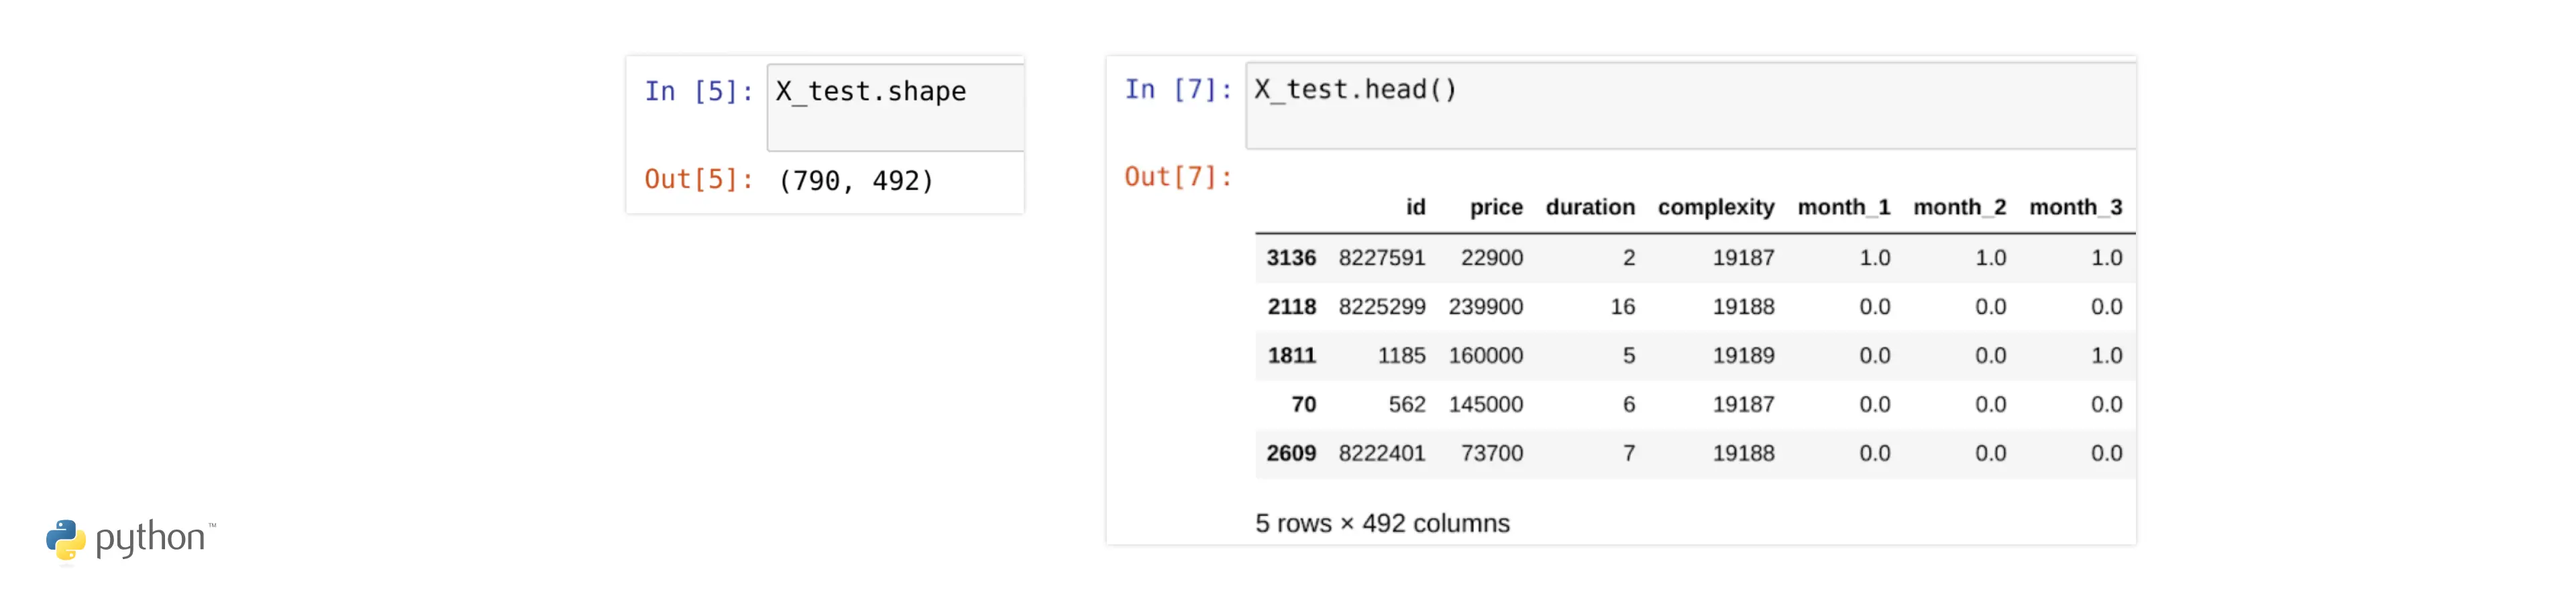The height and width of the screenshot is (602, 2576).
Task: Select row index 2118
Action: pyautogui.click(x=1291, y=307)
